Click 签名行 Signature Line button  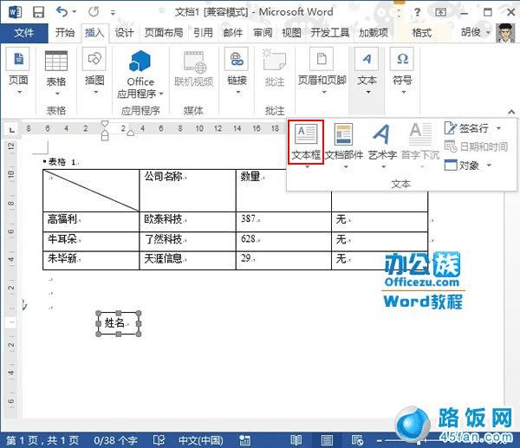(x=466, y=128)
